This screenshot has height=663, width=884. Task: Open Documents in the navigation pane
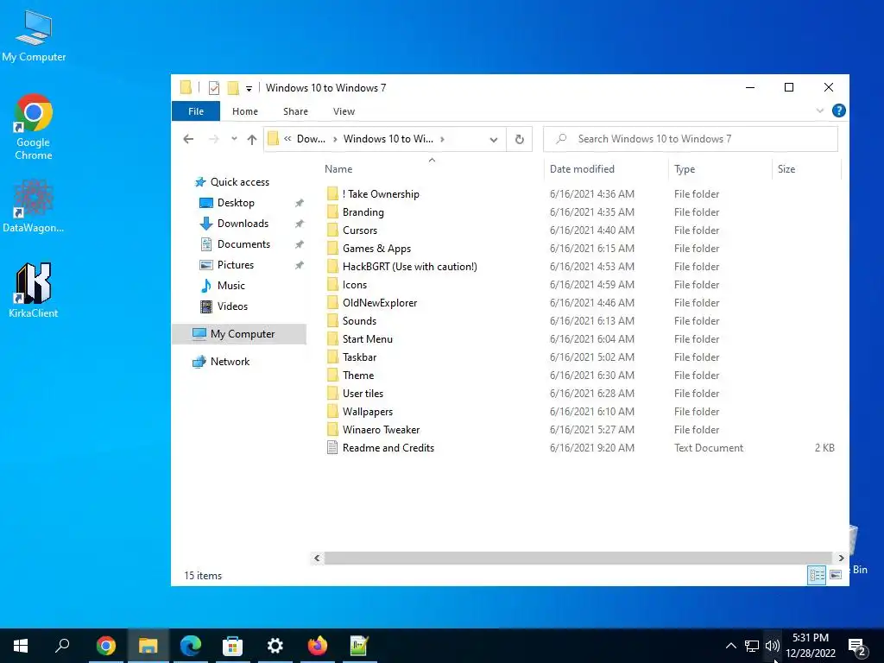(235, 244)
